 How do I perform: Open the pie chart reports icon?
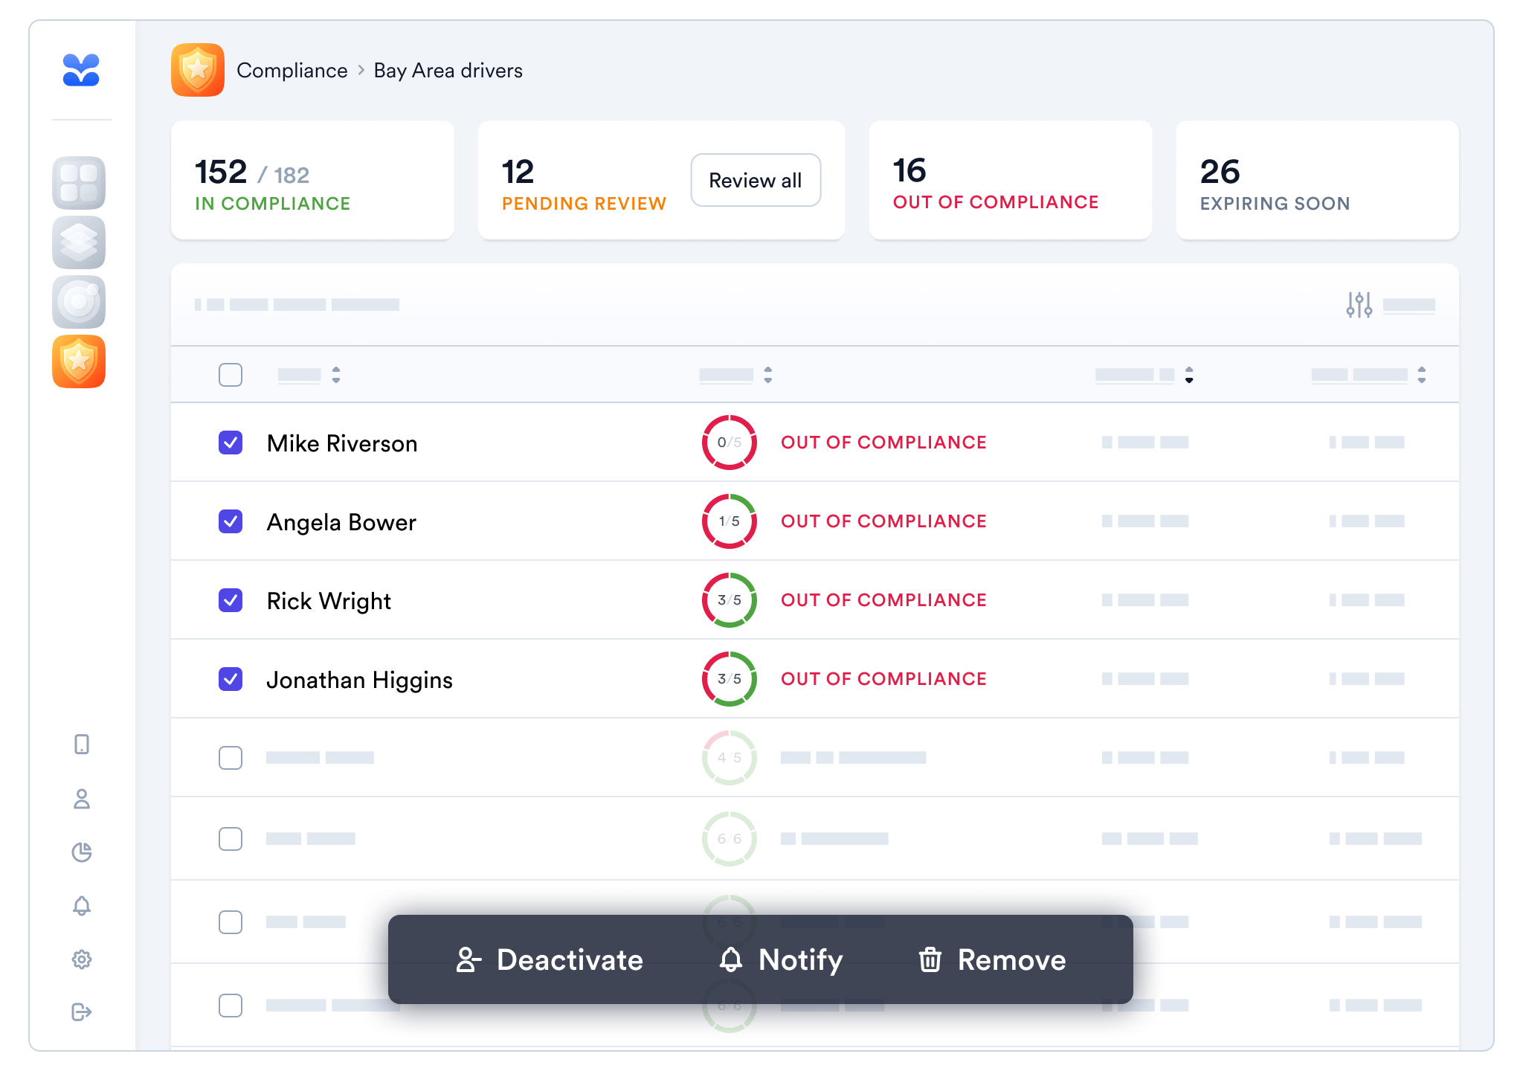(x=82, y=852)
